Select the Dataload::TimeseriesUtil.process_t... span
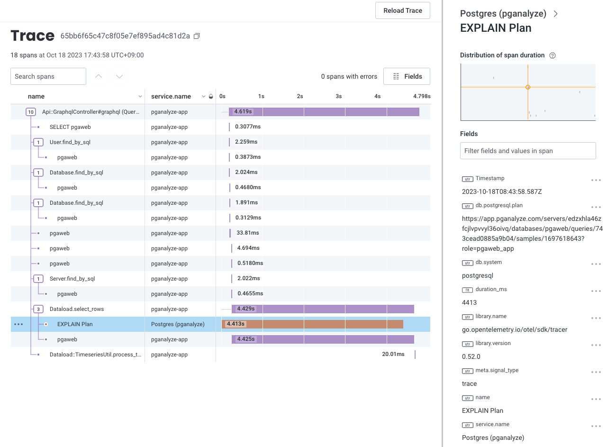Image resolution: width=607 pixels, height=447 pixels. click(96, 355)
